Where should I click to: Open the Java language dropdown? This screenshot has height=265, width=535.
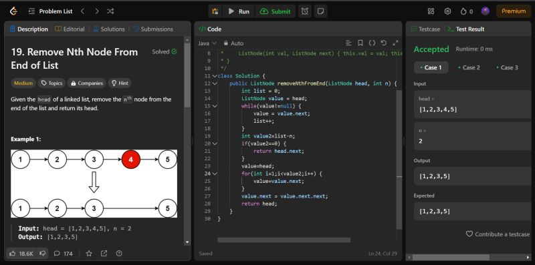pyautogui.click(x=207, y=43)
